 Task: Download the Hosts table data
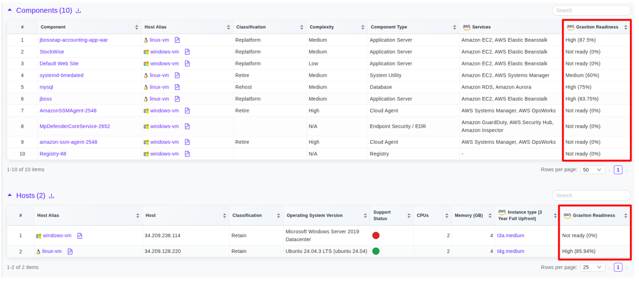52,196
